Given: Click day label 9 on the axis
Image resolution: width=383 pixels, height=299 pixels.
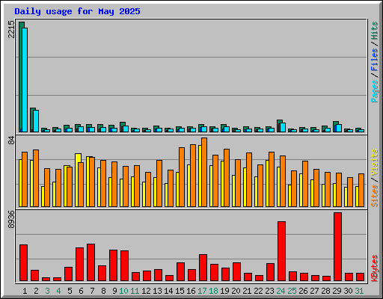Looking at the screenshot, I should tap(114, 291).
